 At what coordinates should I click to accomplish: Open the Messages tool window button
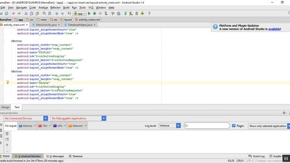pos(55,156)
